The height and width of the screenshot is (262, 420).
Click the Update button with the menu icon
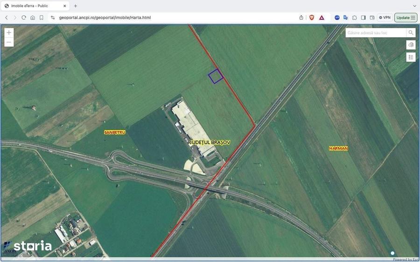click(x=406, y=18)
